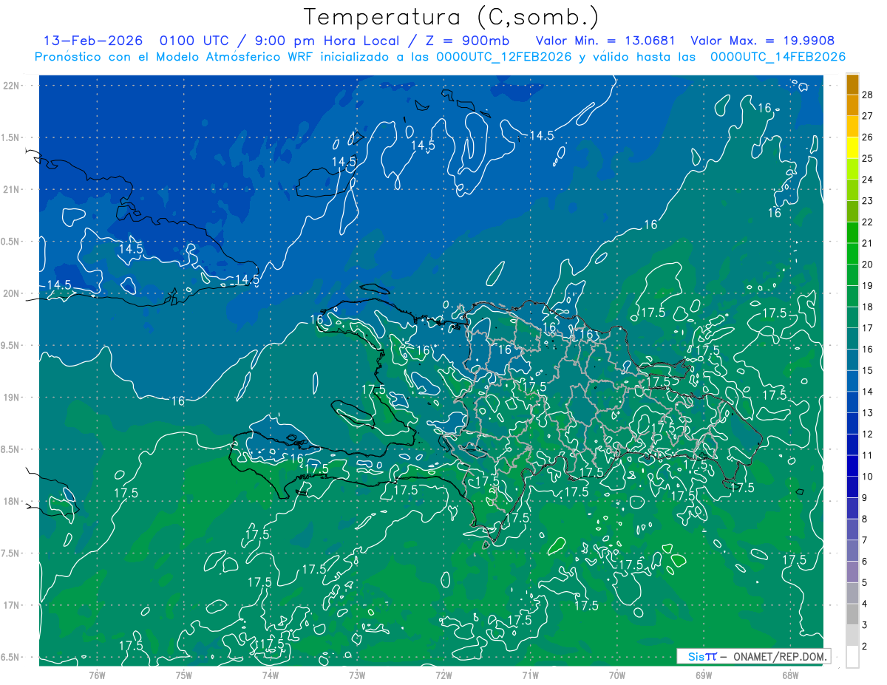Viewport: 887px width, 685px height.
Task: Click the '19N' latitude axis label
Action: (x=11, y=398)
